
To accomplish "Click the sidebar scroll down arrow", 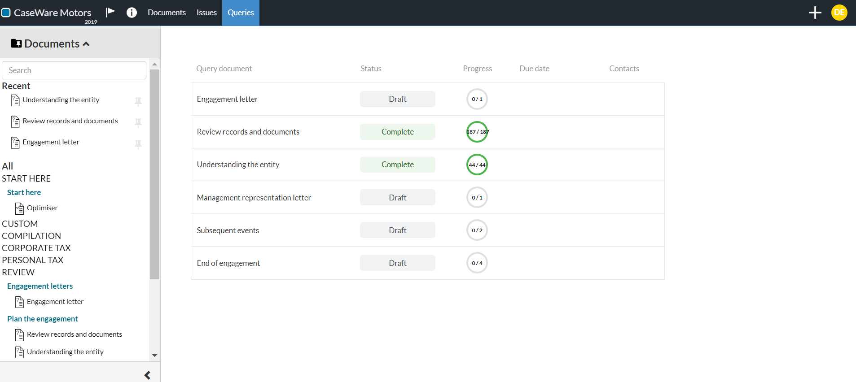I will coord(154,355).
